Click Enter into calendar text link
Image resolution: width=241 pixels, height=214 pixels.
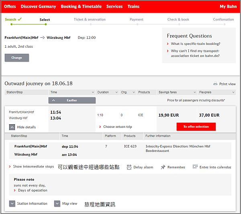point(215,167)
